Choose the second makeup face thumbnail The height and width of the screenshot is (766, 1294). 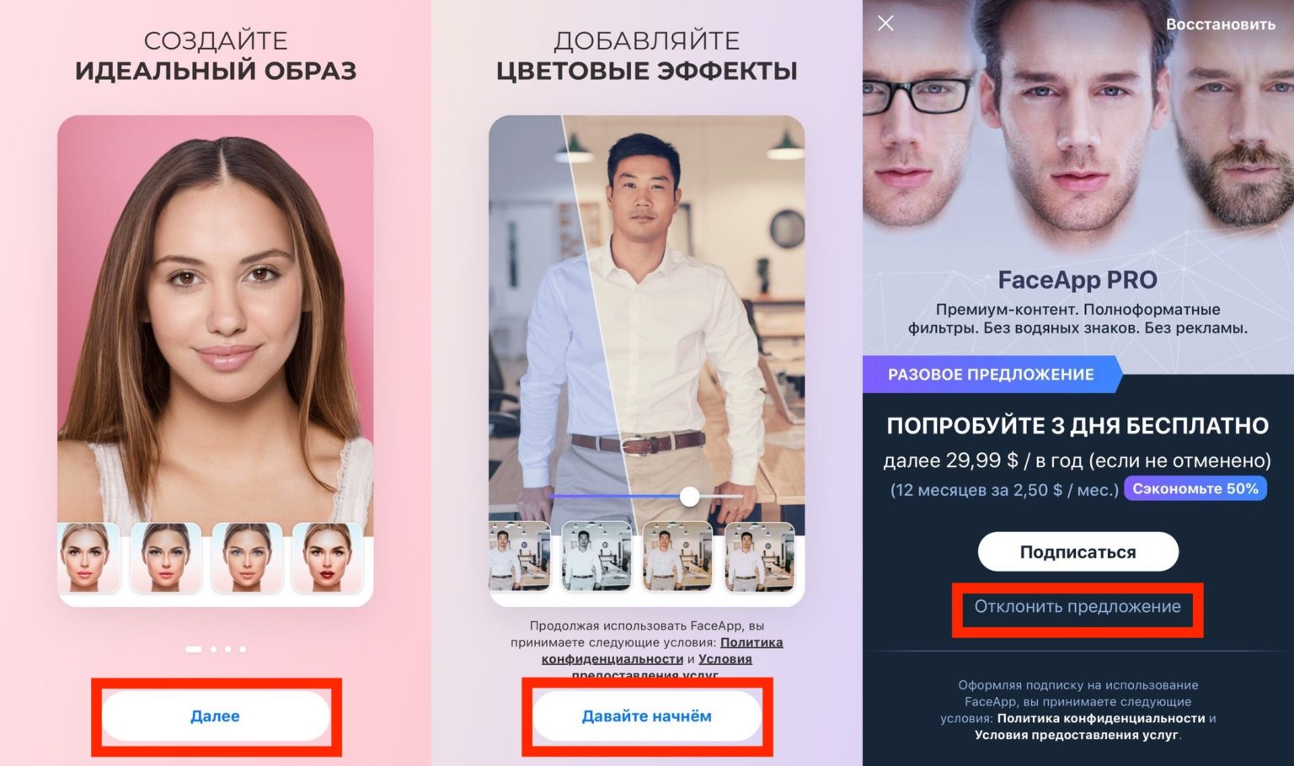166,557
